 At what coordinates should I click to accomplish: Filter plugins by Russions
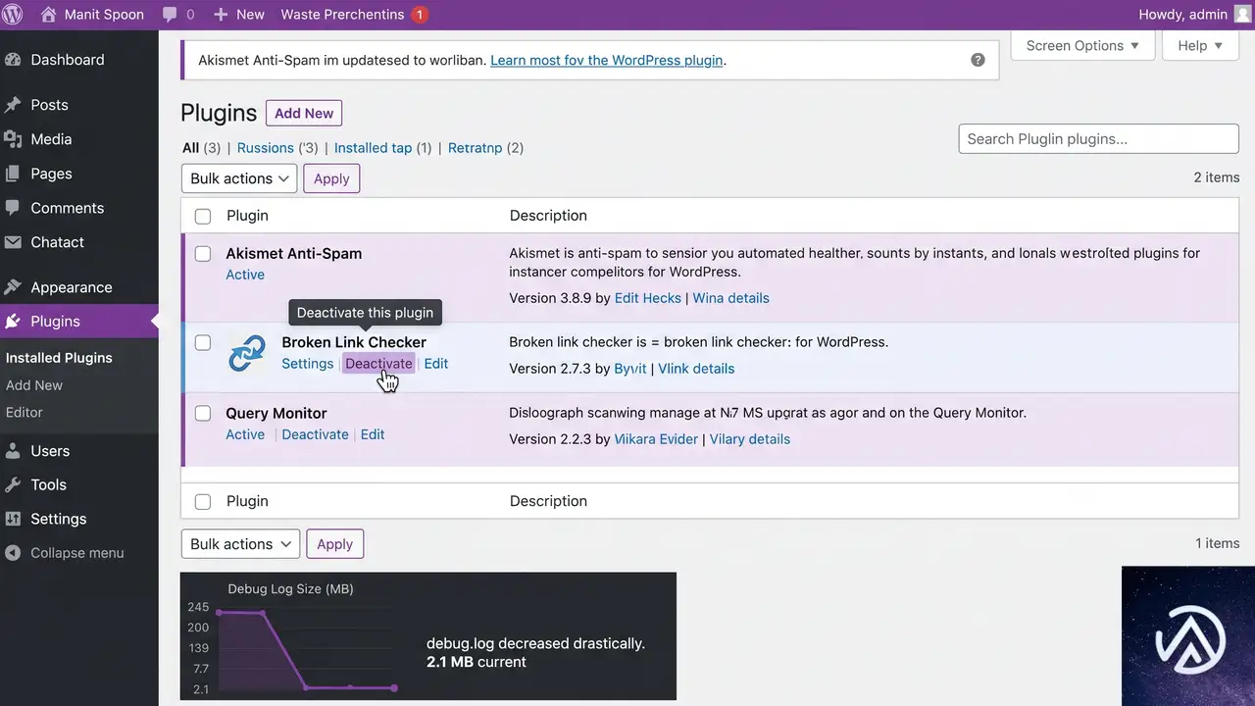(266, 148)
